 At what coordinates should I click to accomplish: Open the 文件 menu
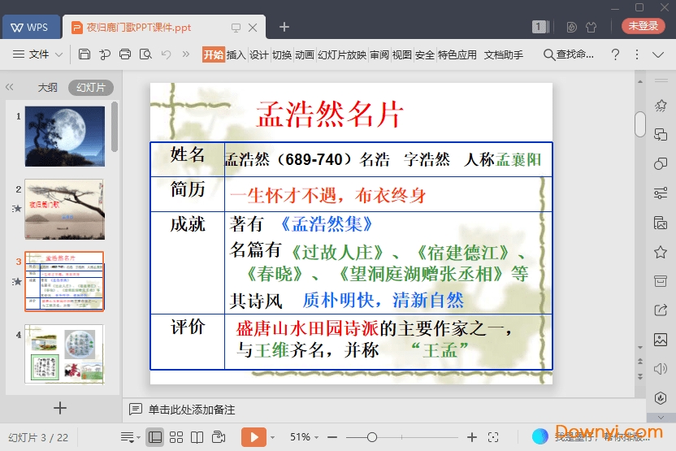pos(38,54)
